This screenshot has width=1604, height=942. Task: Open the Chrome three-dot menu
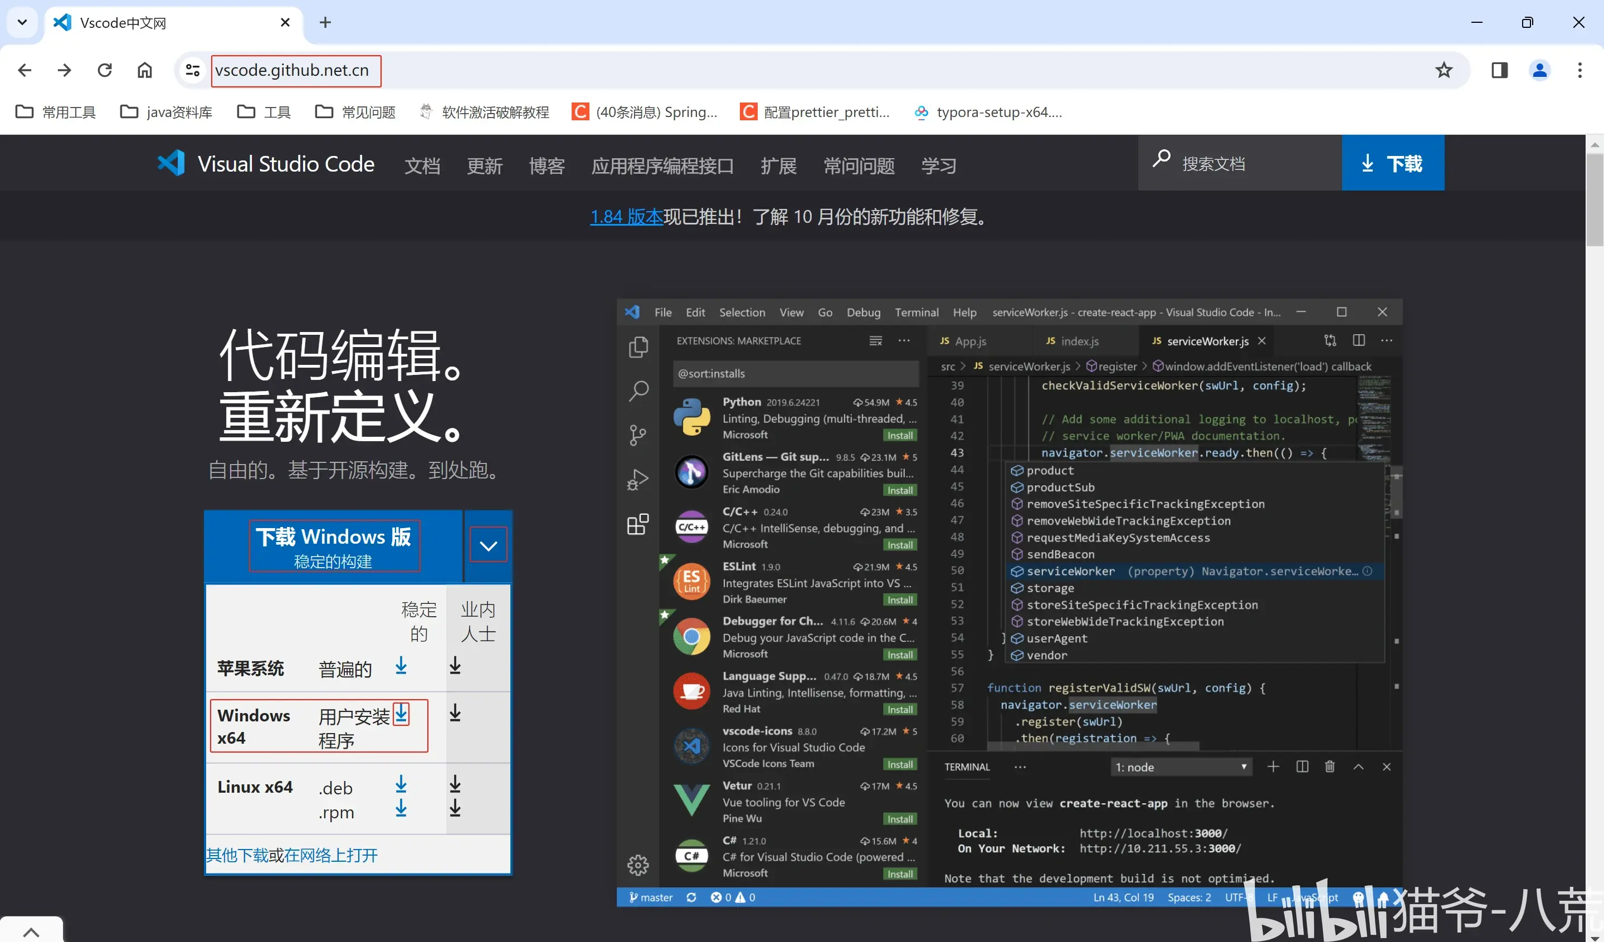(x=1580, y=70)
